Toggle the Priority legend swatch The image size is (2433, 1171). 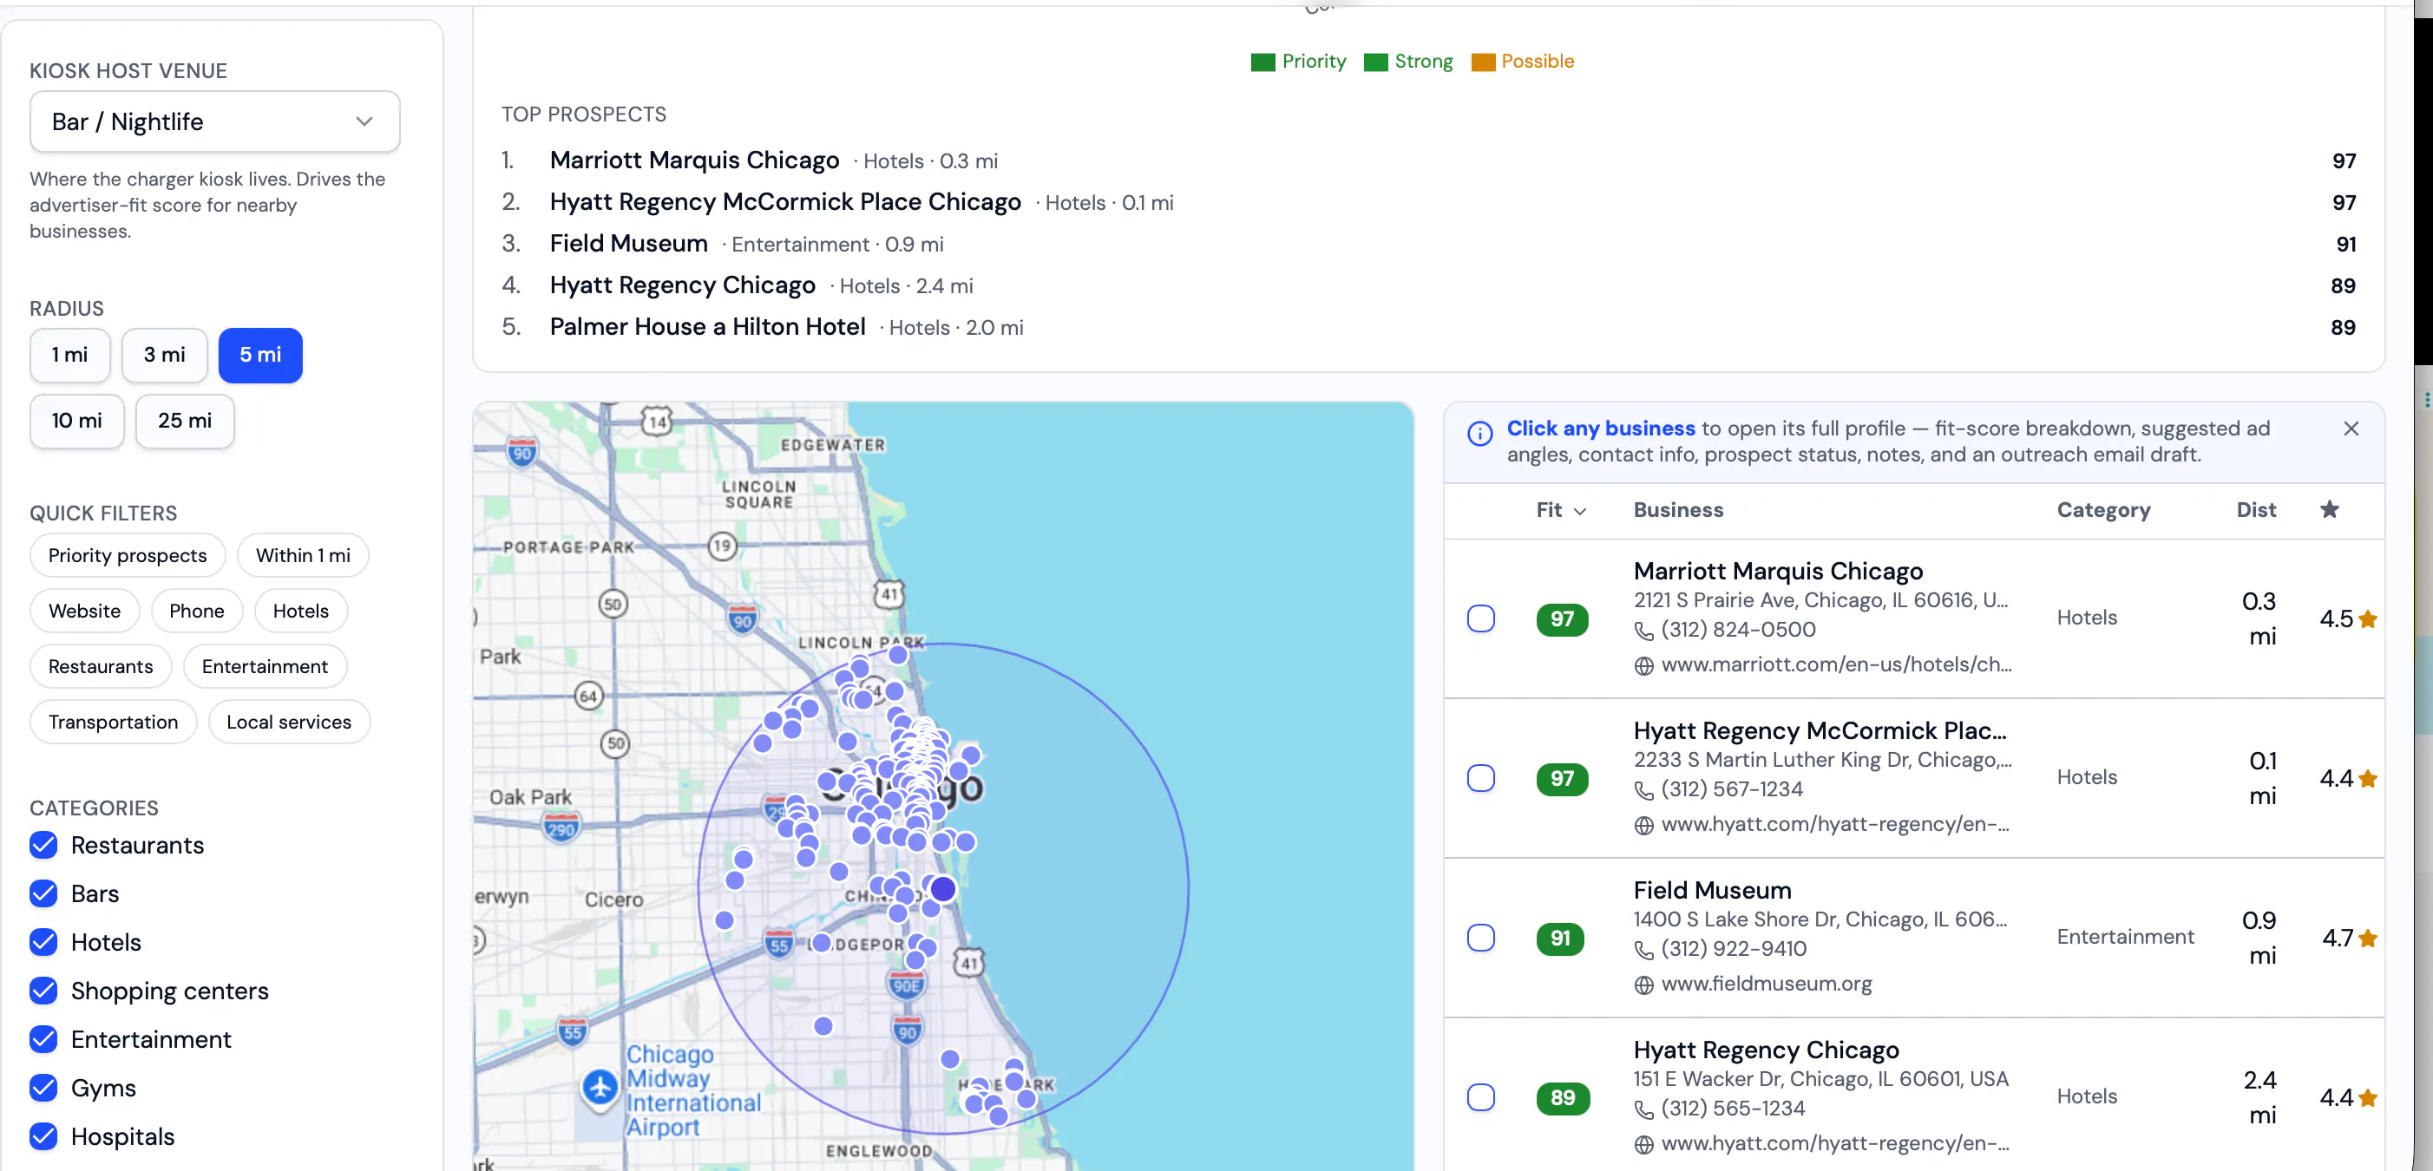[x=1262, y=62]
